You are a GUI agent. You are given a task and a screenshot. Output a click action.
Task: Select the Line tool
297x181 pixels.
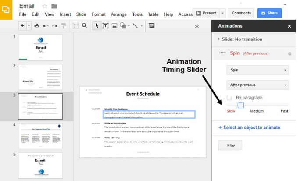(x=135, y=26)
